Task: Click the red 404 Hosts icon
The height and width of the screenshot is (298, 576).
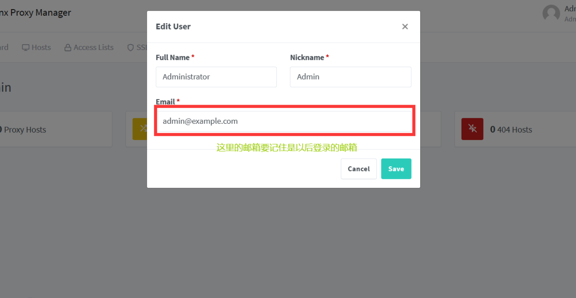Action: point(472,129)
